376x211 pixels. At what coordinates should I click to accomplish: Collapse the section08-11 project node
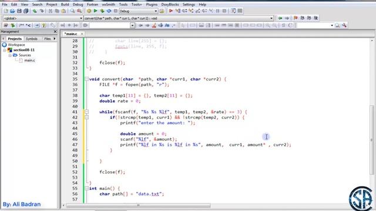(x=4, y=50)
